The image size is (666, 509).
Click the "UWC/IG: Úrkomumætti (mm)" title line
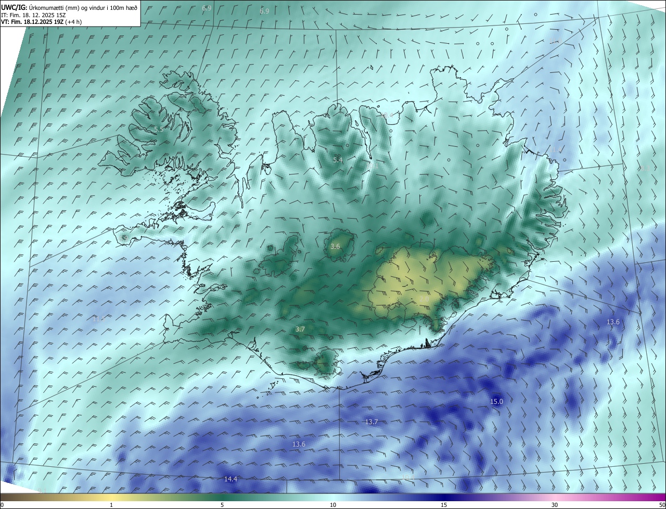[x=69, y=7]
